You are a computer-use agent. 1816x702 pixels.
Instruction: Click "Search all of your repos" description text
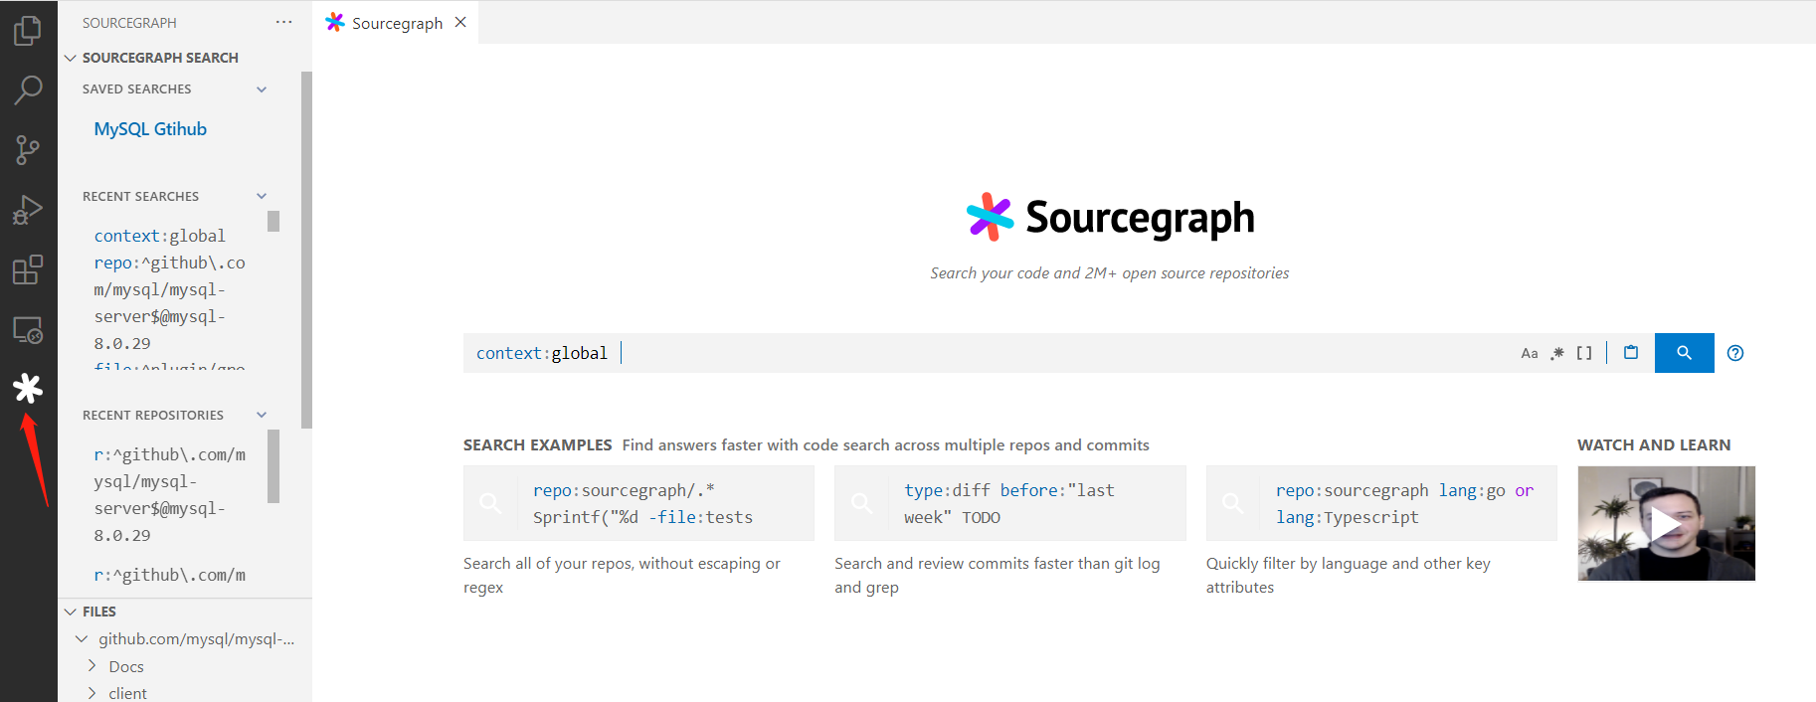pos(622,575)
